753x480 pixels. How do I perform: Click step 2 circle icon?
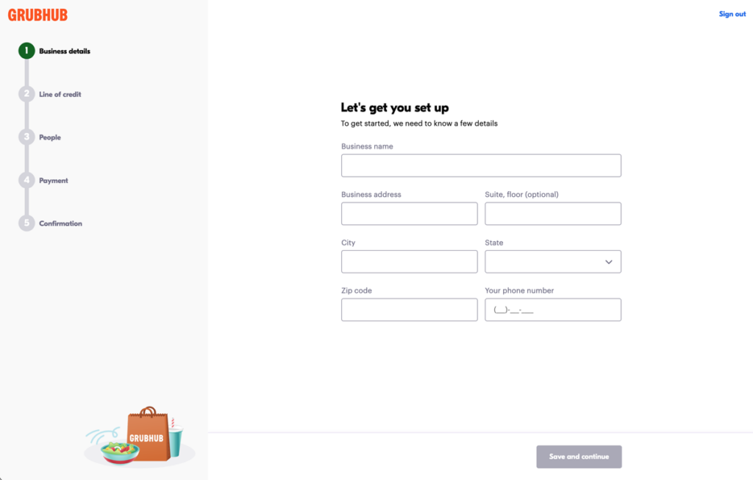pyautogui.click(x=26, y=94)
